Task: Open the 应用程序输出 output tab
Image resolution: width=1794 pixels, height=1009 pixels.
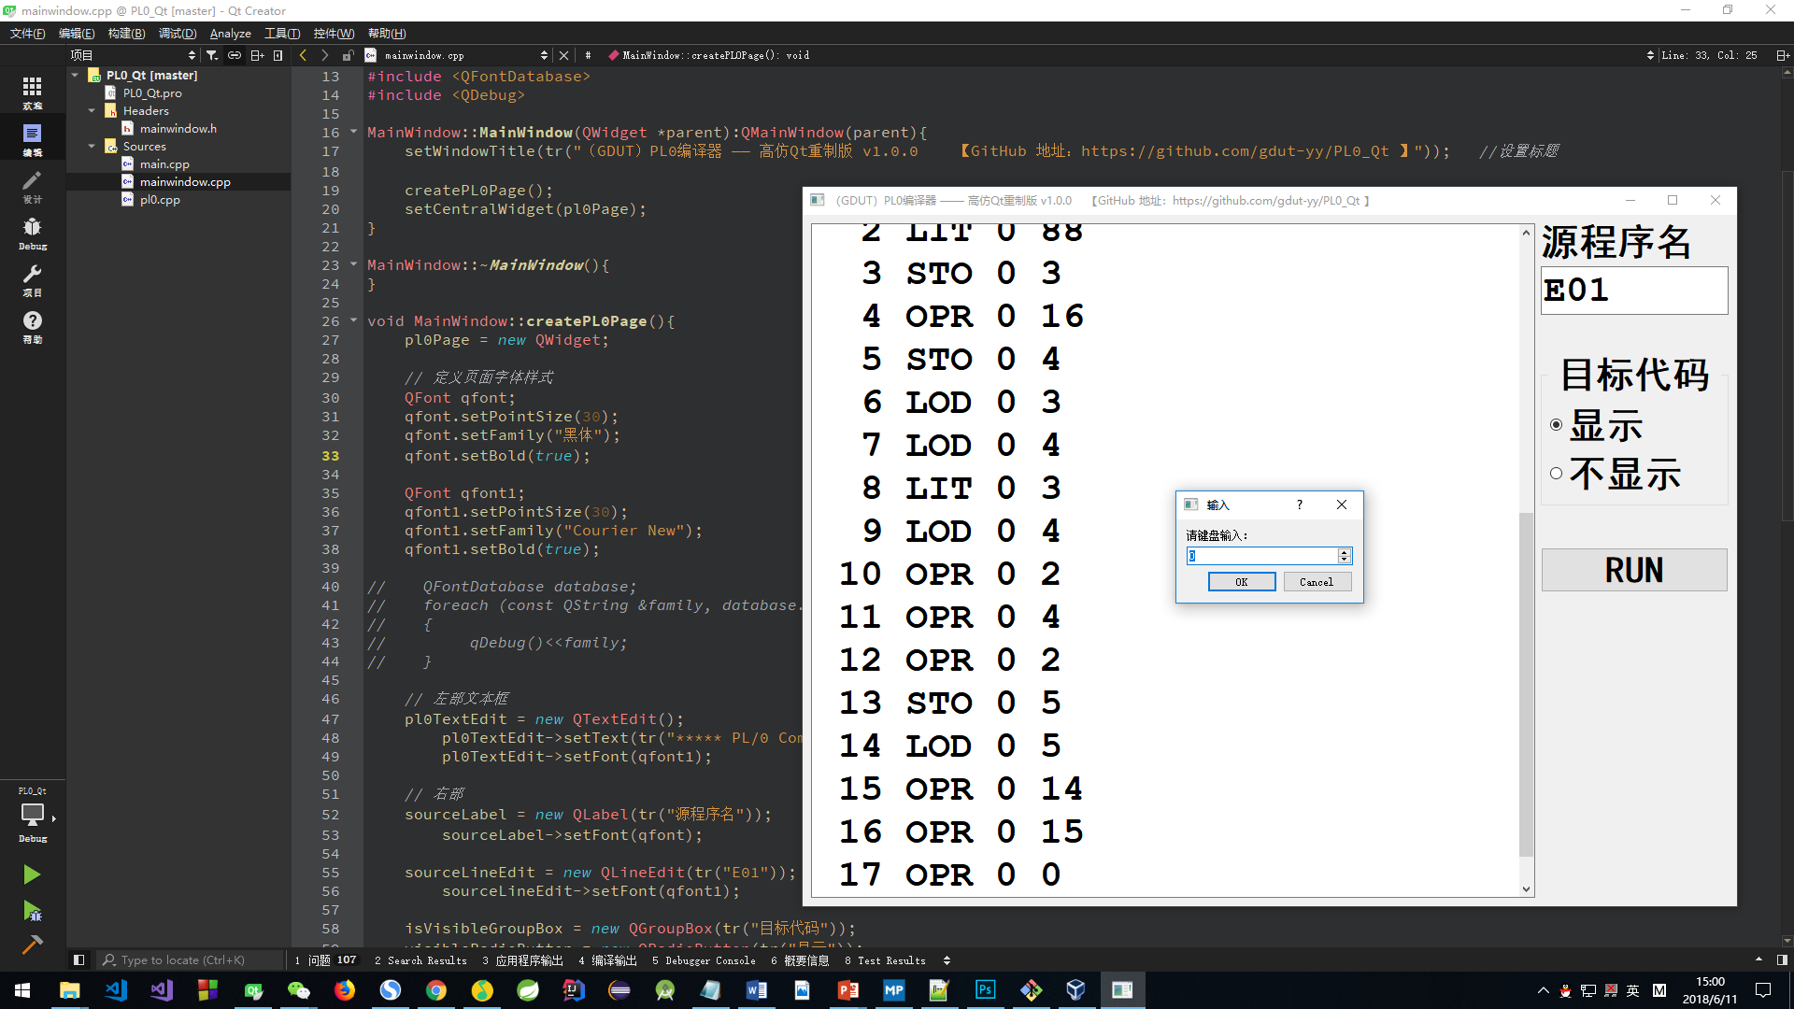Action: tap(523, 960)
